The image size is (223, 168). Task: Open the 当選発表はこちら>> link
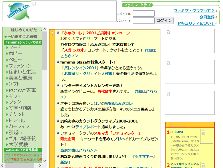(x=79, y=150)
